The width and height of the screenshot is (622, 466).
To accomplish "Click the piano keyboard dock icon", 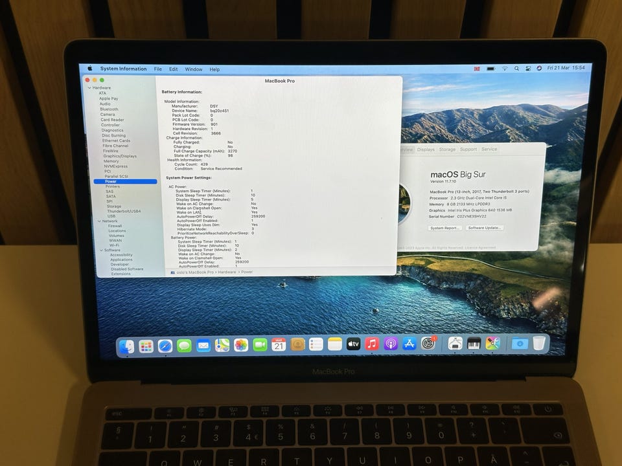I will click(474, 344).
